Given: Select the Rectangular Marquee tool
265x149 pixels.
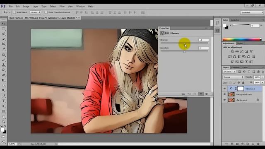Looking at the screenshot, I should click(4, 29).
